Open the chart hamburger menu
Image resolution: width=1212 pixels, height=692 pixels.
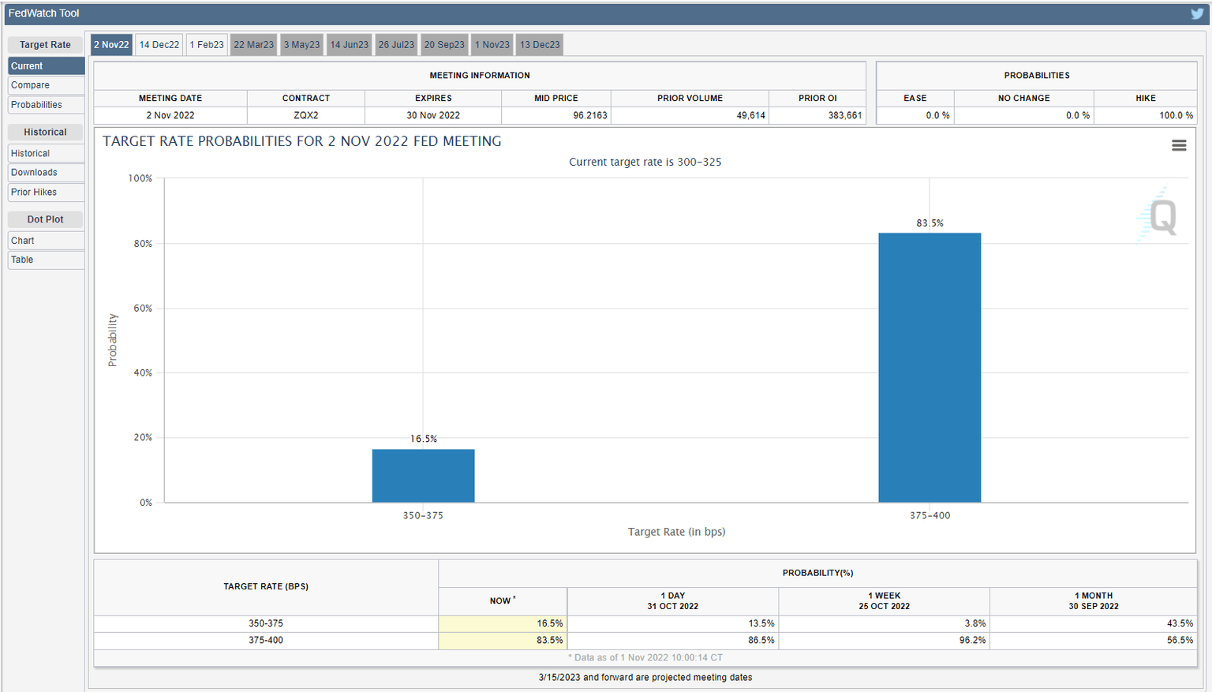pos(1179,145)
